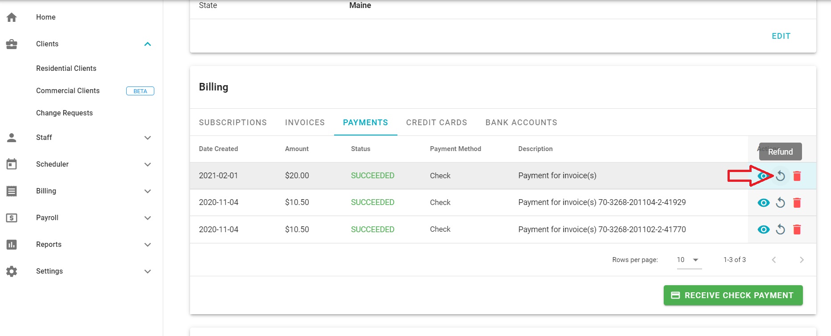831x336 pixels.
Task: Click the Receive Check Payment button
Action: point(733,295)
